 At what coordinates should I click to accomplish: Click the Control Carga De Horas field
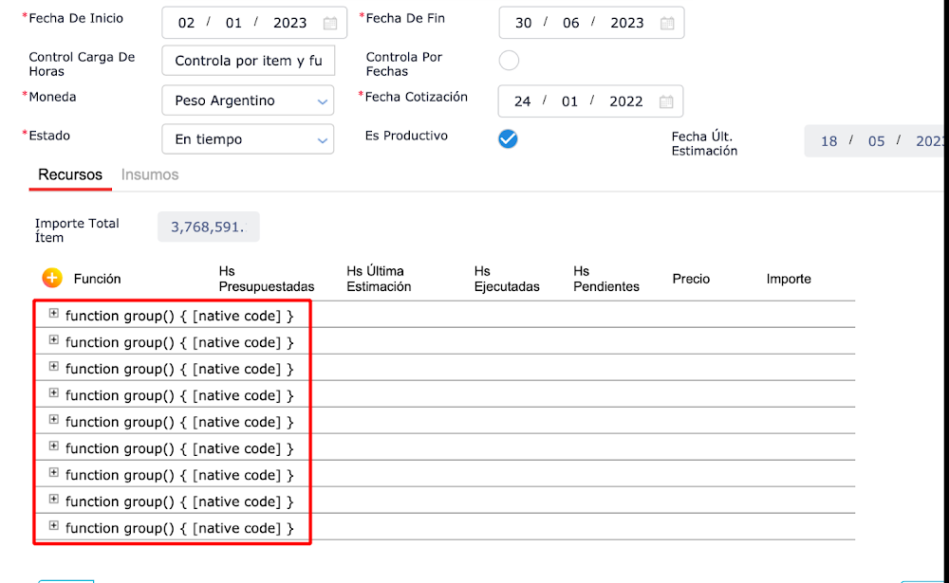[248, 61]
